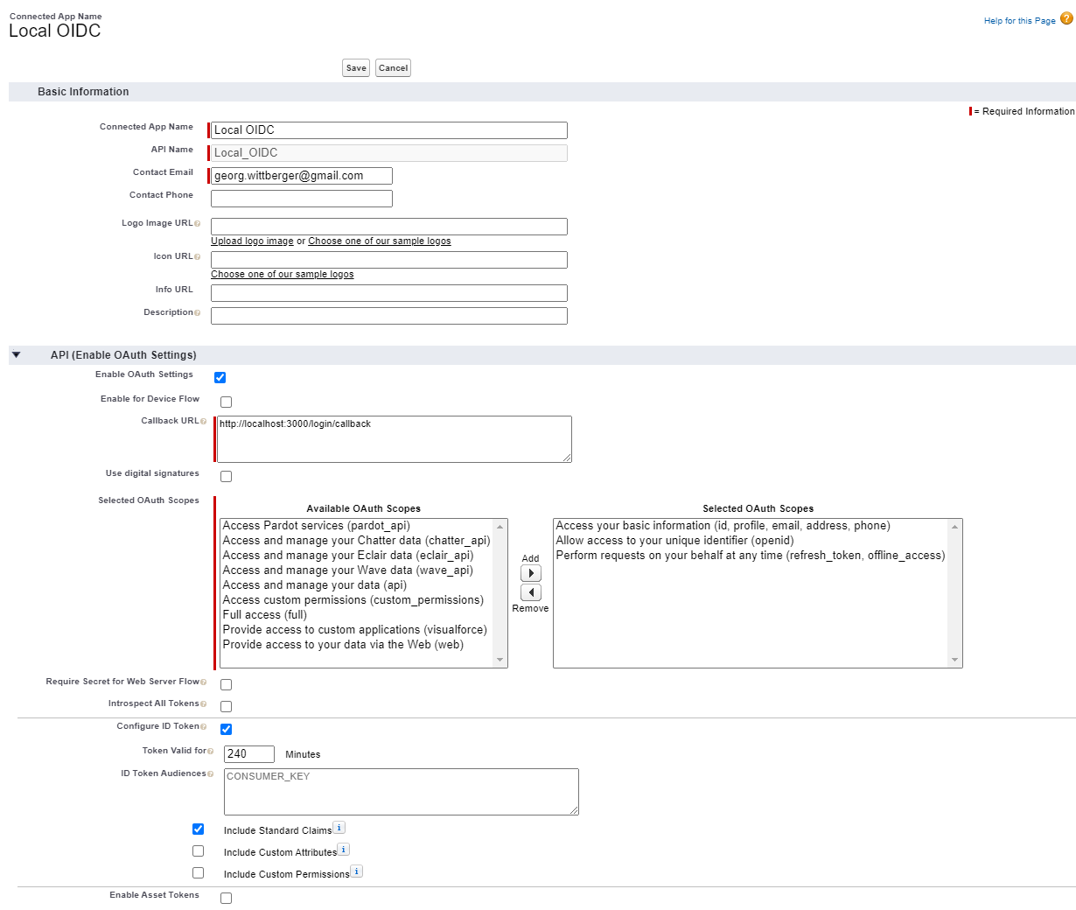Screen dimensions: 1076x910
Task: Click the Callback URL text area
Action: coord(395,439)
